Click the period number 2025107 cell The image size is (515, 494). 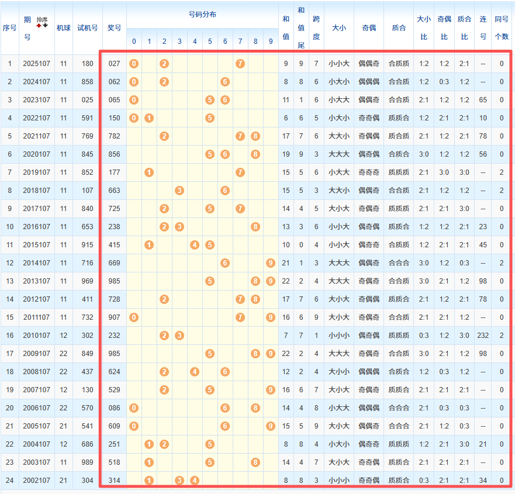pos(36,64)
